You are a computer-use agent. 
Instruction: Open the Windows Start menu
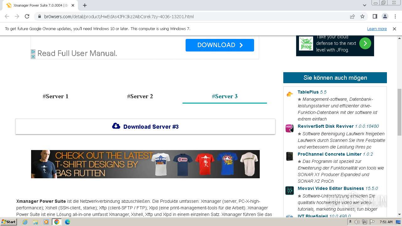tap(9, 222)
